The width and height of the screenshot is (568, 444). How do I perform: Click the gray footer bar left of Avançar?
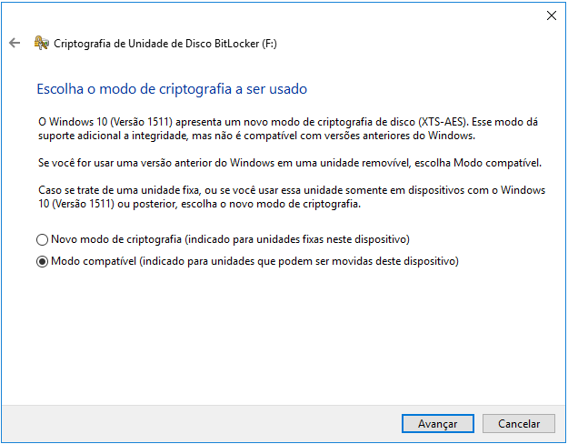pyautogui.click(x=200, y=423)
